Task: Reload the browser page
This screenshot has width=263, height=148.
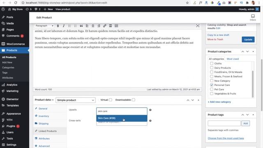Action: (16, 3)
